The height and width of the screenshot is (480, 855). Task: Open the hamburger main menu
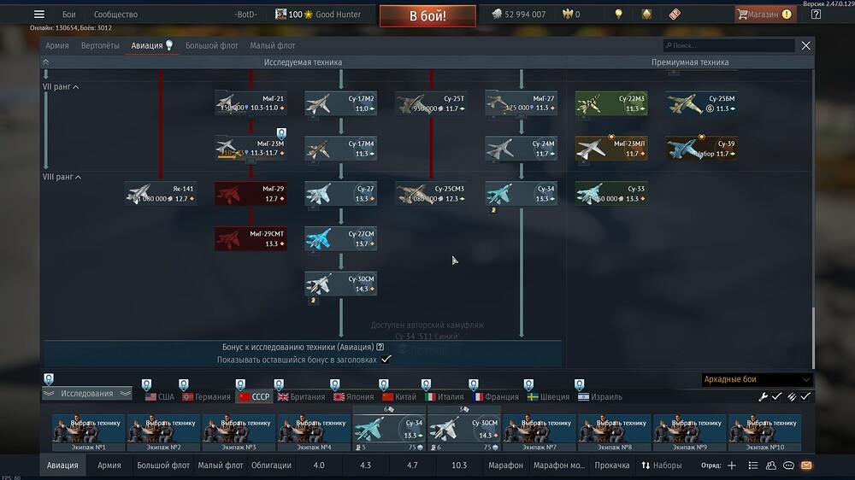pos(38,15)
